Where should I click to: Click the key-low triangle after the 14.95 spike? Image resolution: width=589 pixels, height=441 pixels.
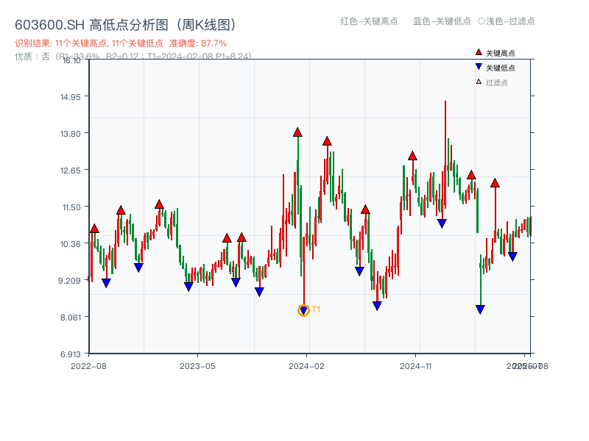point(442,223)
